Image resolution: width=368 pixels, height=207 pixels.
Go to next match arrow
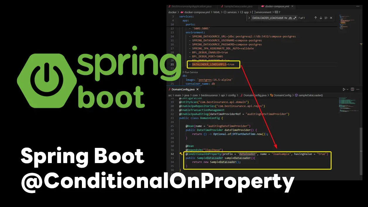tap(321, 18)
